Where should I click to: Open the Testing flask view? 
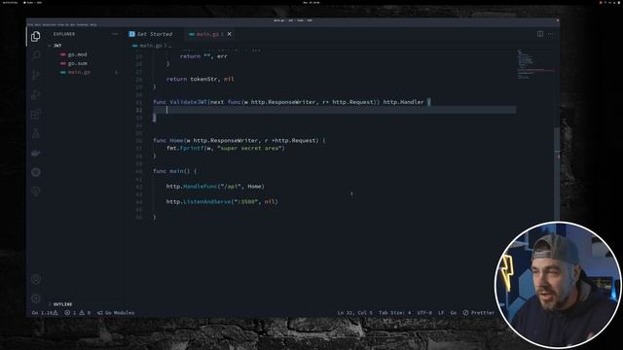[36, 133]
